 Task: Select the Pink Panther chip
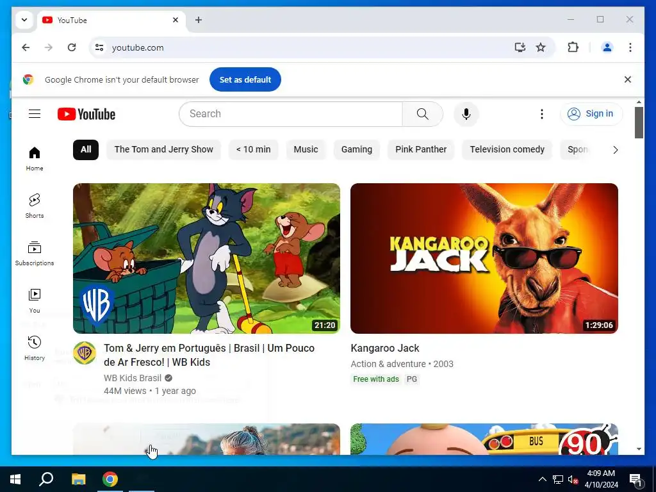421,150
